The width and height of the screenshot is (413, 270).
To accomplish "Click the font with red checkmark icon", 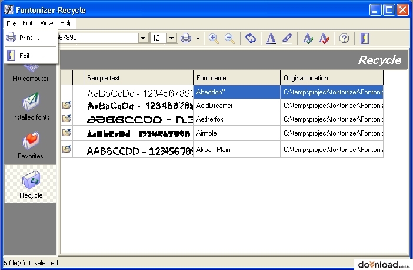I will (x=324, y=38).
